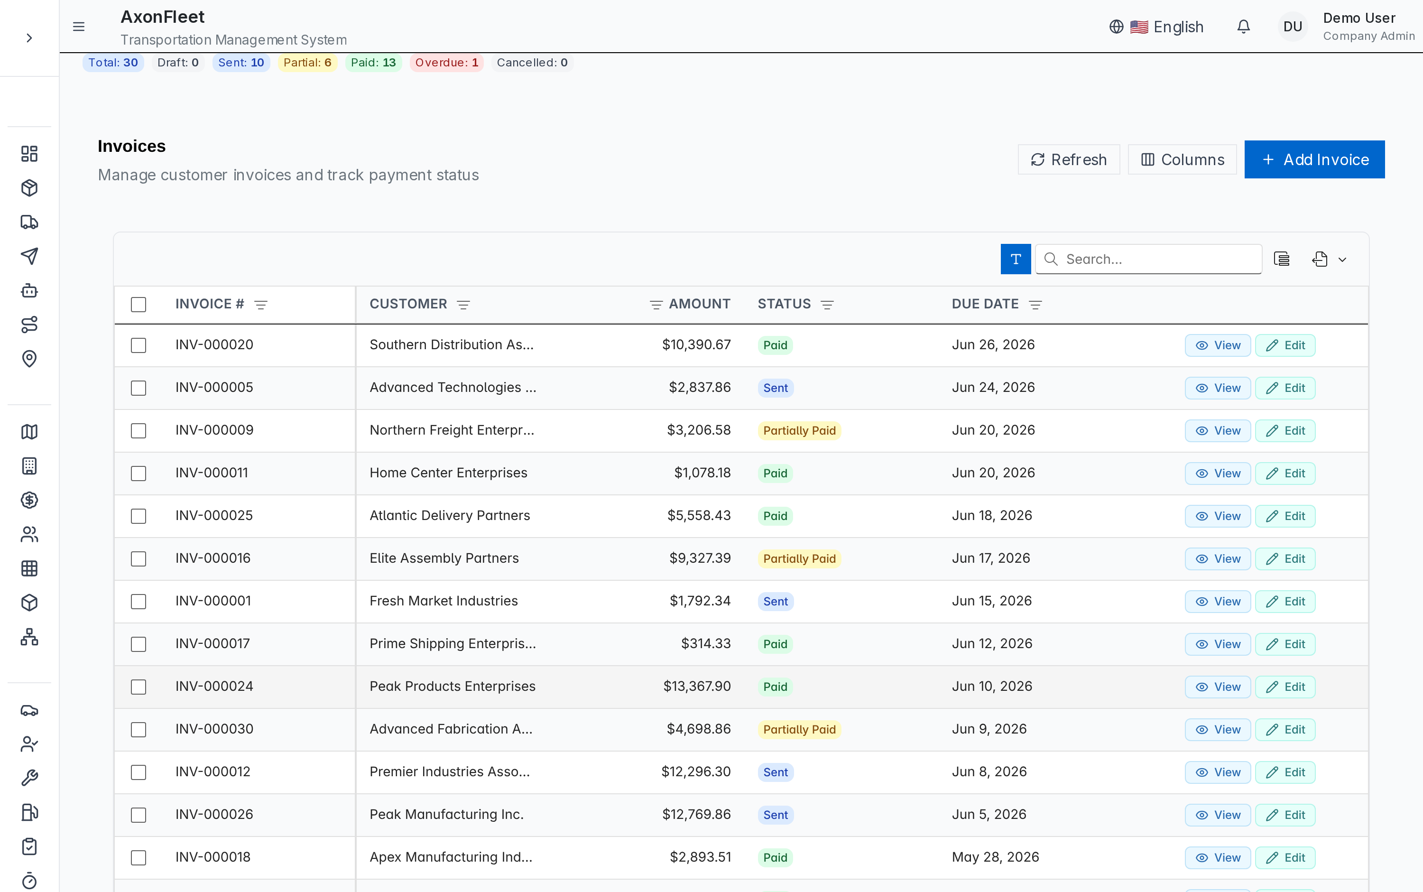This screenshot has width=1423, height=892.
Task: Open the paper plane dispatch icon
Action: 29,256
